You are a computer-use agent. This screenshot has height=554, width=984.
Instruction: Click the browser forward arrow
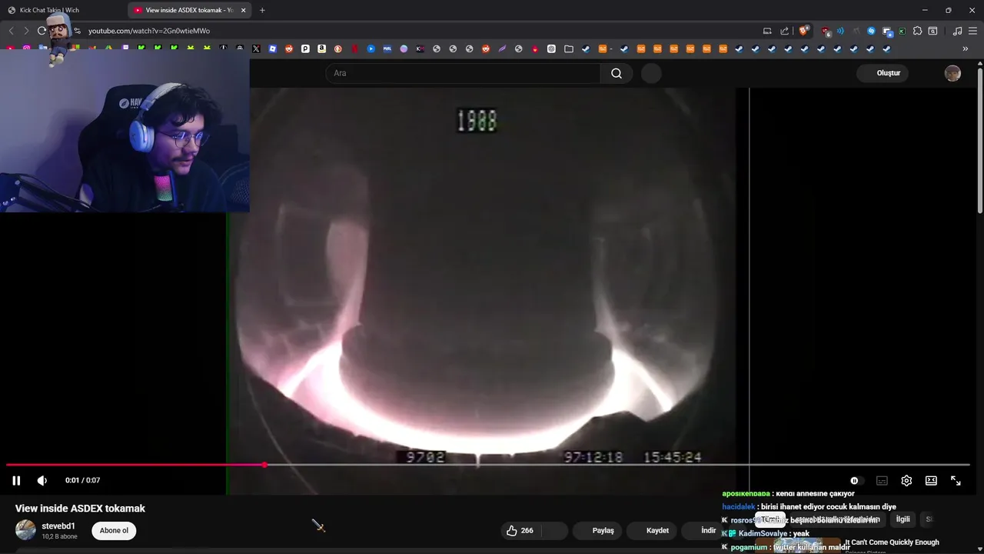(x=26, y=31)
